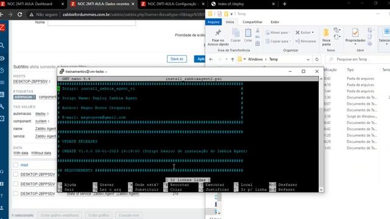Screen dimensions: 390x219
Task: Click the scissors cut icon
Action: (x=257, y=30)
